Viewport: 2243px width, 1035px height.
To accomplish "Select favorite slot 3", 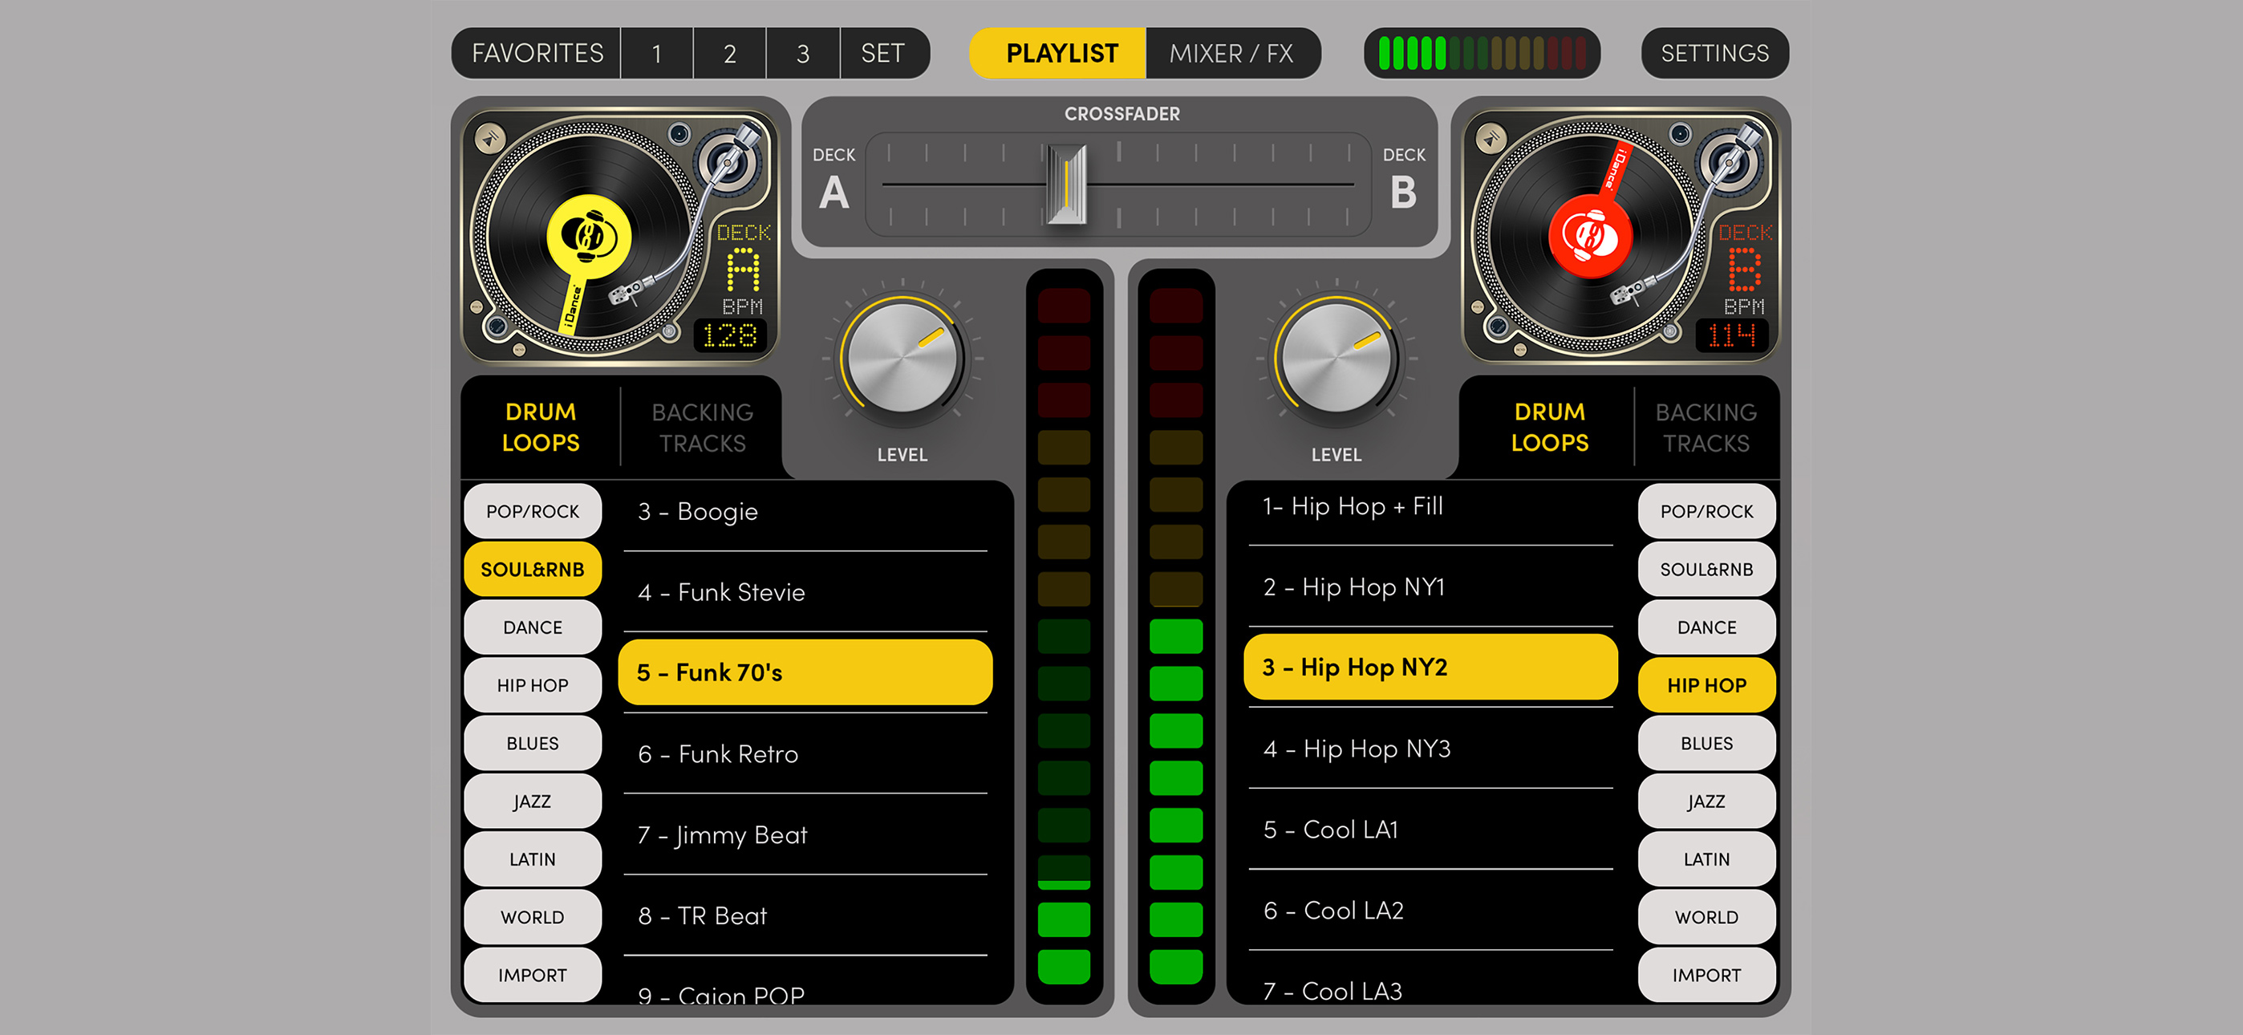I will click(803, 53).
